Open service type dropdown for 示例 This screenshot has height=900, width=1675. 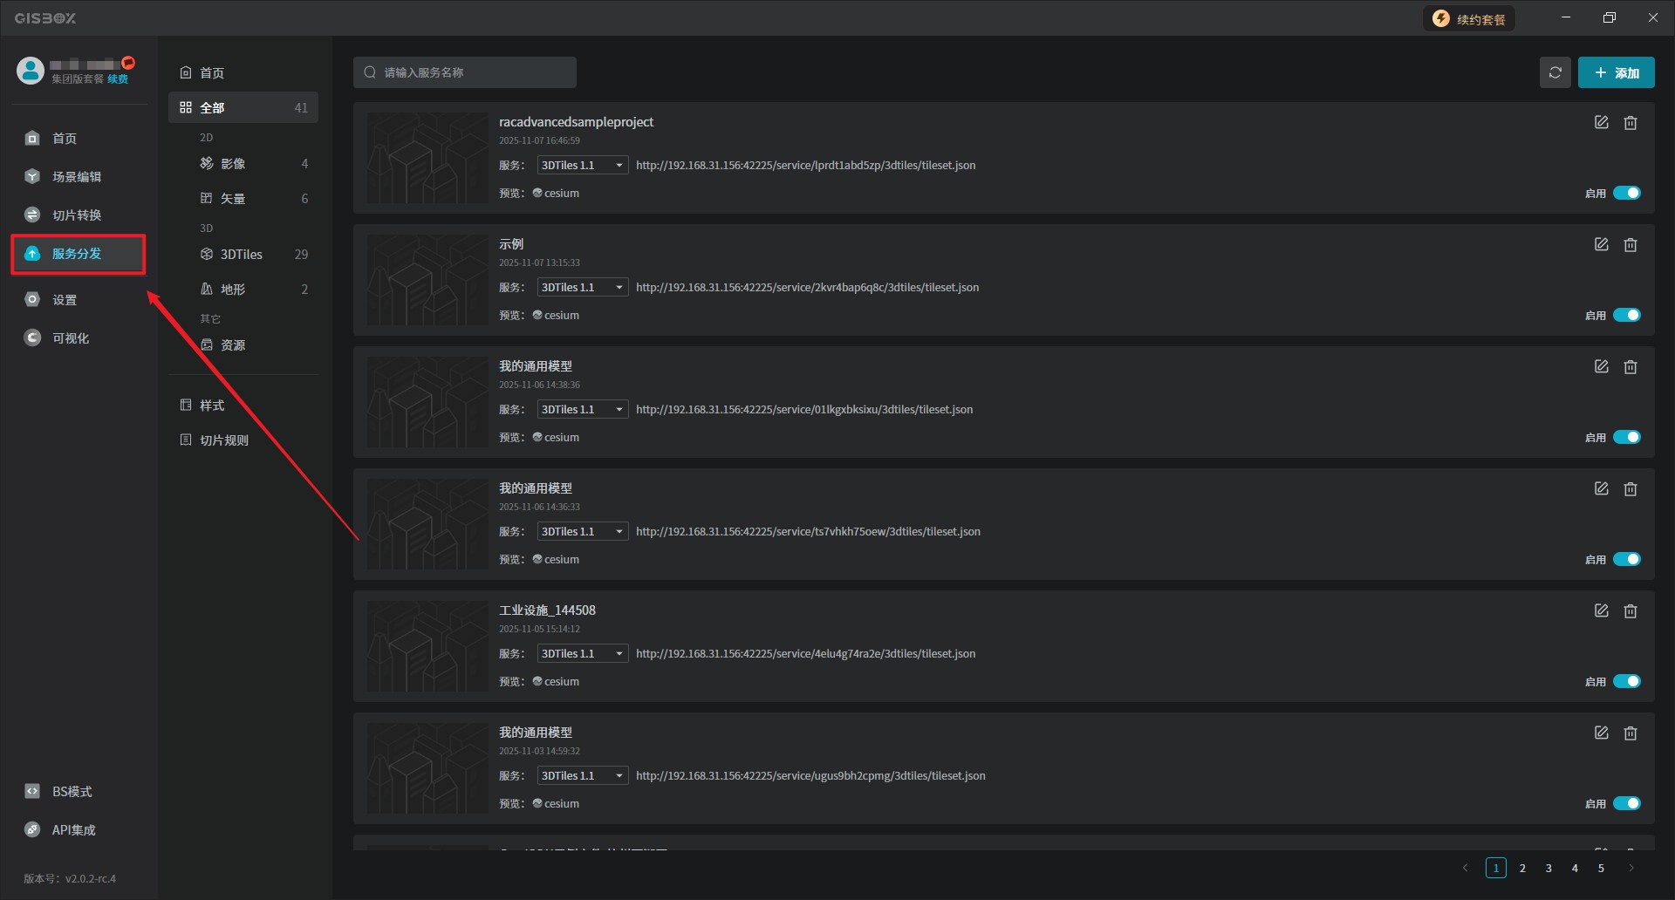pyautogui.click(x=582, y=288)
